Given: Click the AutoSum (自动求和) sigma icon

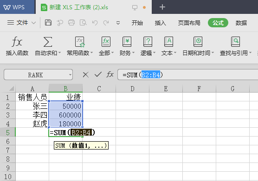Looking at the screenshot, I should (x=48, y=42).
